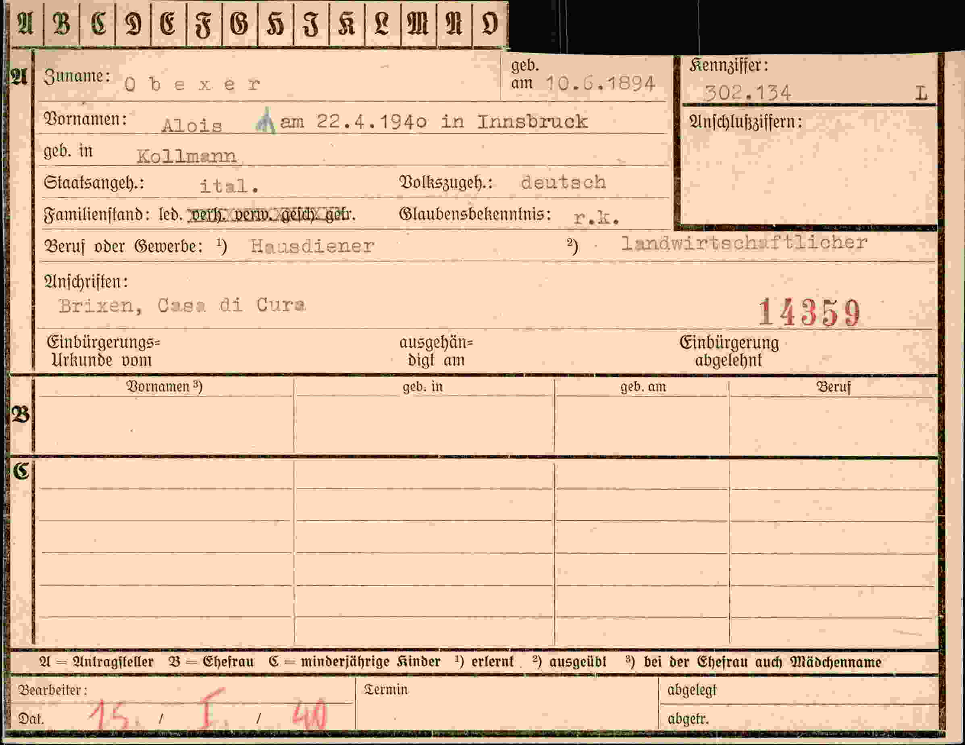Click the 'Vornamen:' label in section A
The image size is (965, 745).
point(85,119)
